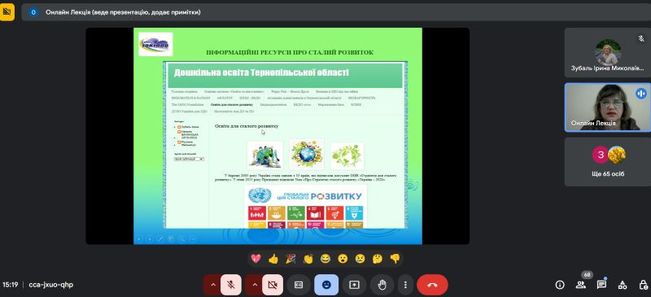Click the present screen button
651x297 pixels.
click(354, 285)
